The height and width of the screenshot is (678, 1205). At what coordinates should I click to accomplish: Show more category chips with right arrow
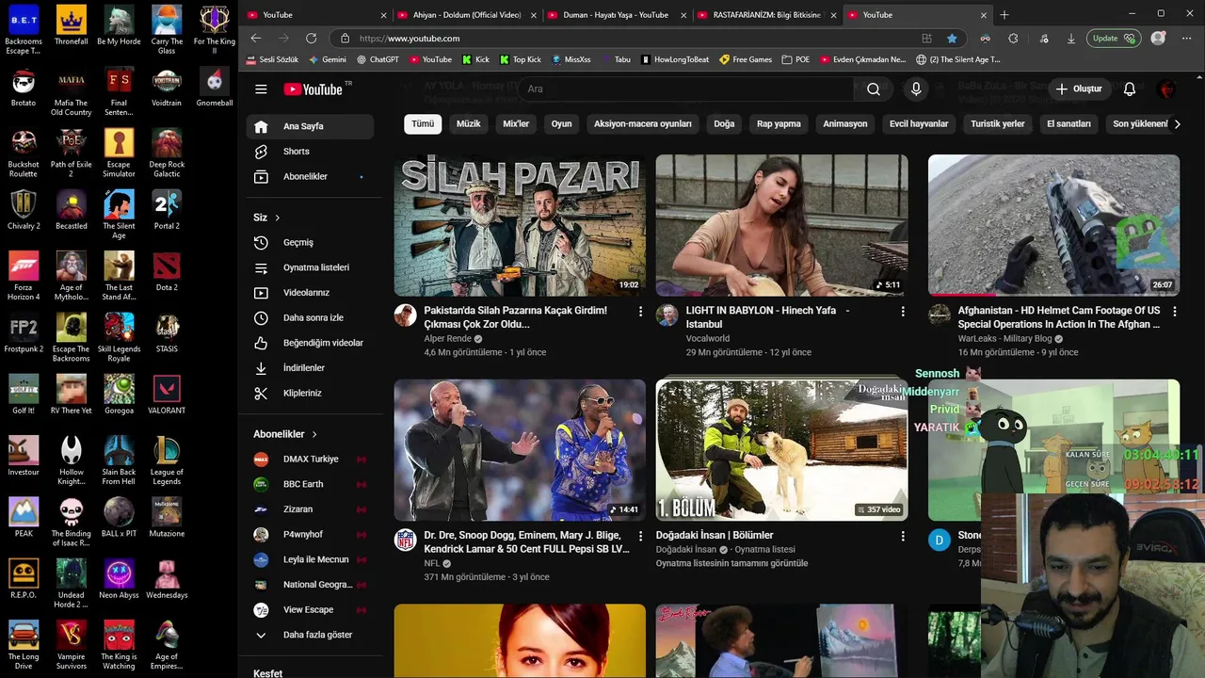click(1177, 123)
